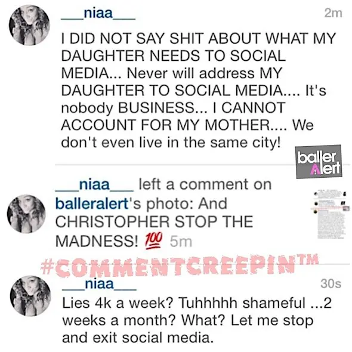Screen dimensions: 352x352
Task: Click the 'Lies 4k a week?' text
Action: tap(118, 303)
